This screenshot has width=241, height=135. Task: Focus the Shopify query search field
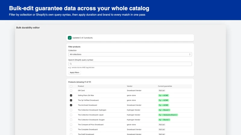click(130, 64)
